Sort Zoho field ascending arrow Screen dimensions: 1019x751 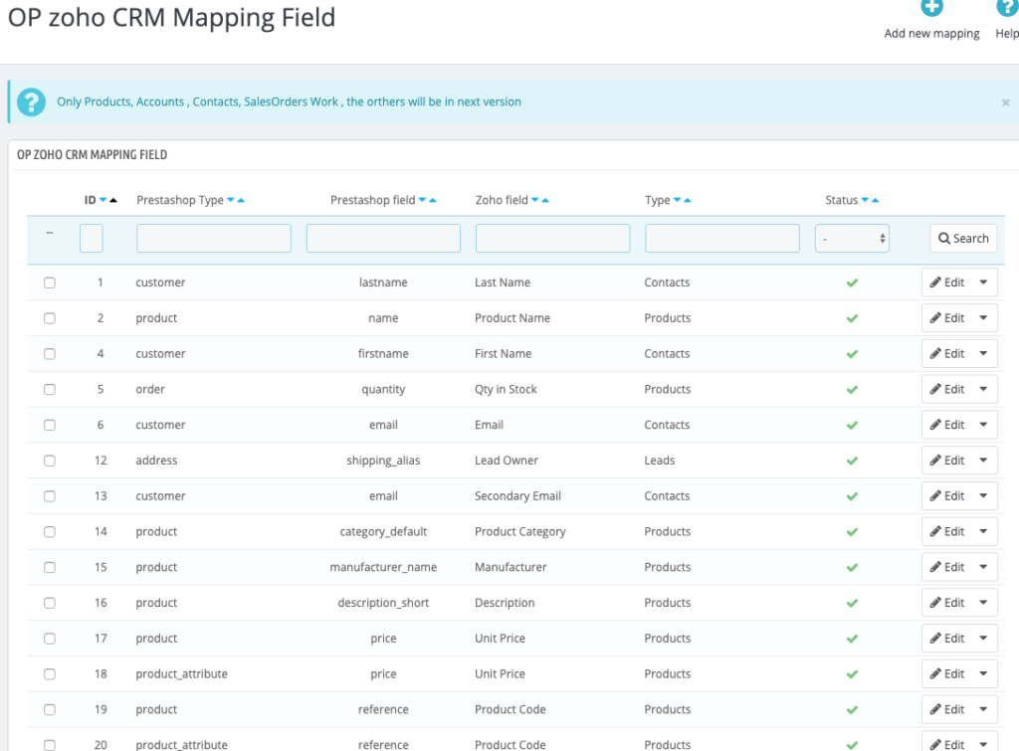coord(545,200)
